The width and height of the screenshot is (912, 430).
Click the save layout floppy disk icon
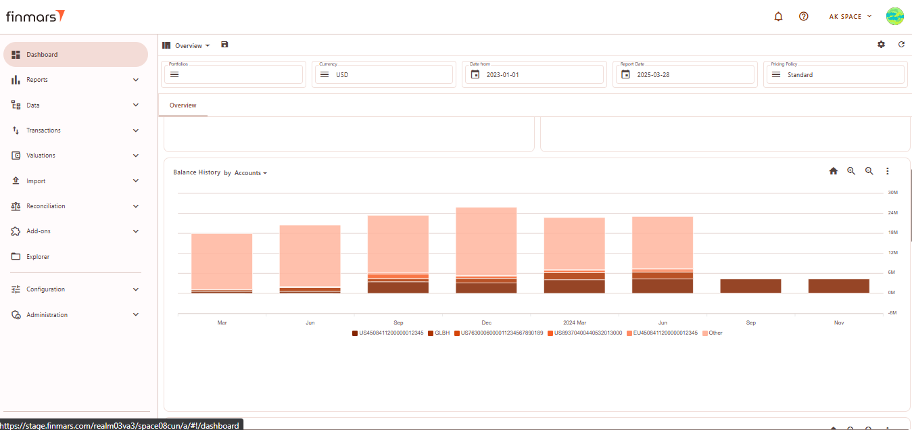224,45
